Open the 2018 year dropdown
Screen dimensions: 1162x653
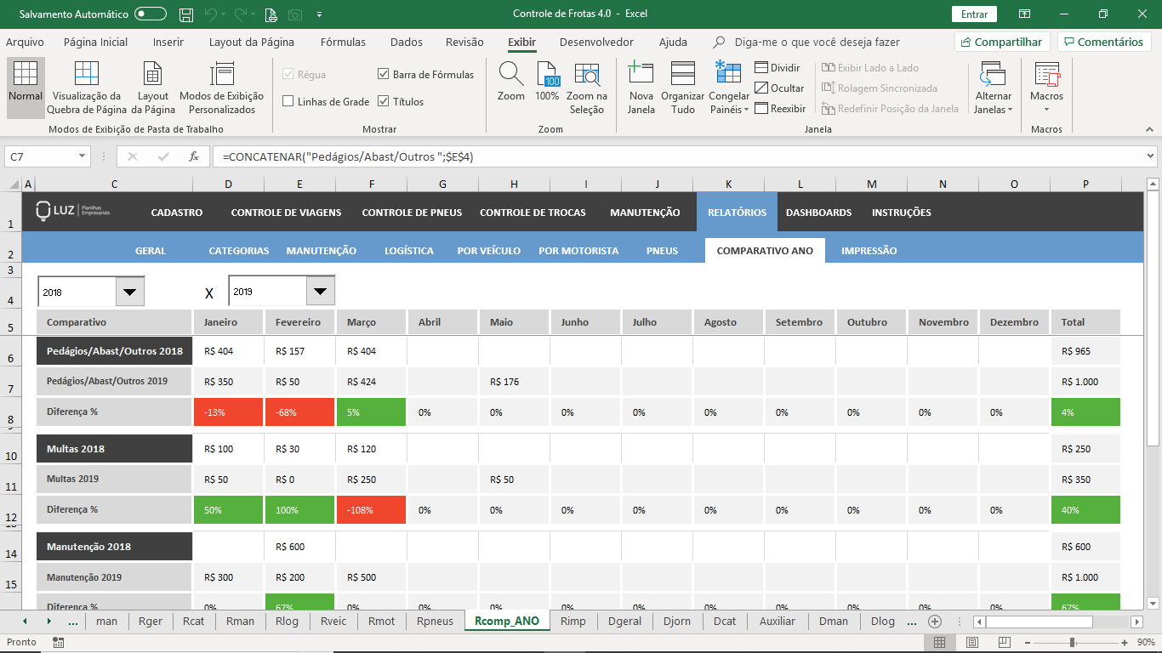click(x=129, y=292)
